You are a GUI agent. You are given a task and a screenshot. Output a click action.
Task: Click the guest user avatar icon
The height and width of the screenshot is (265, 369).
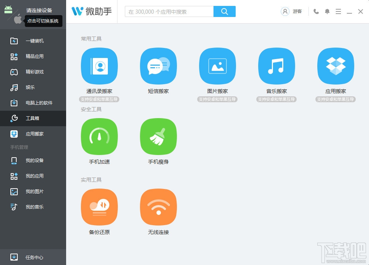285,11
